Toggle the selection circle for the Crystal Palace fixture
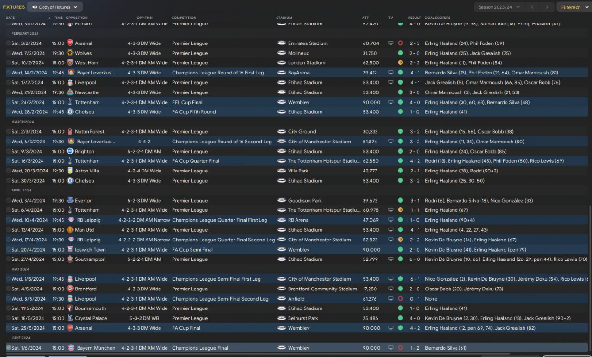 coord(8,318)
